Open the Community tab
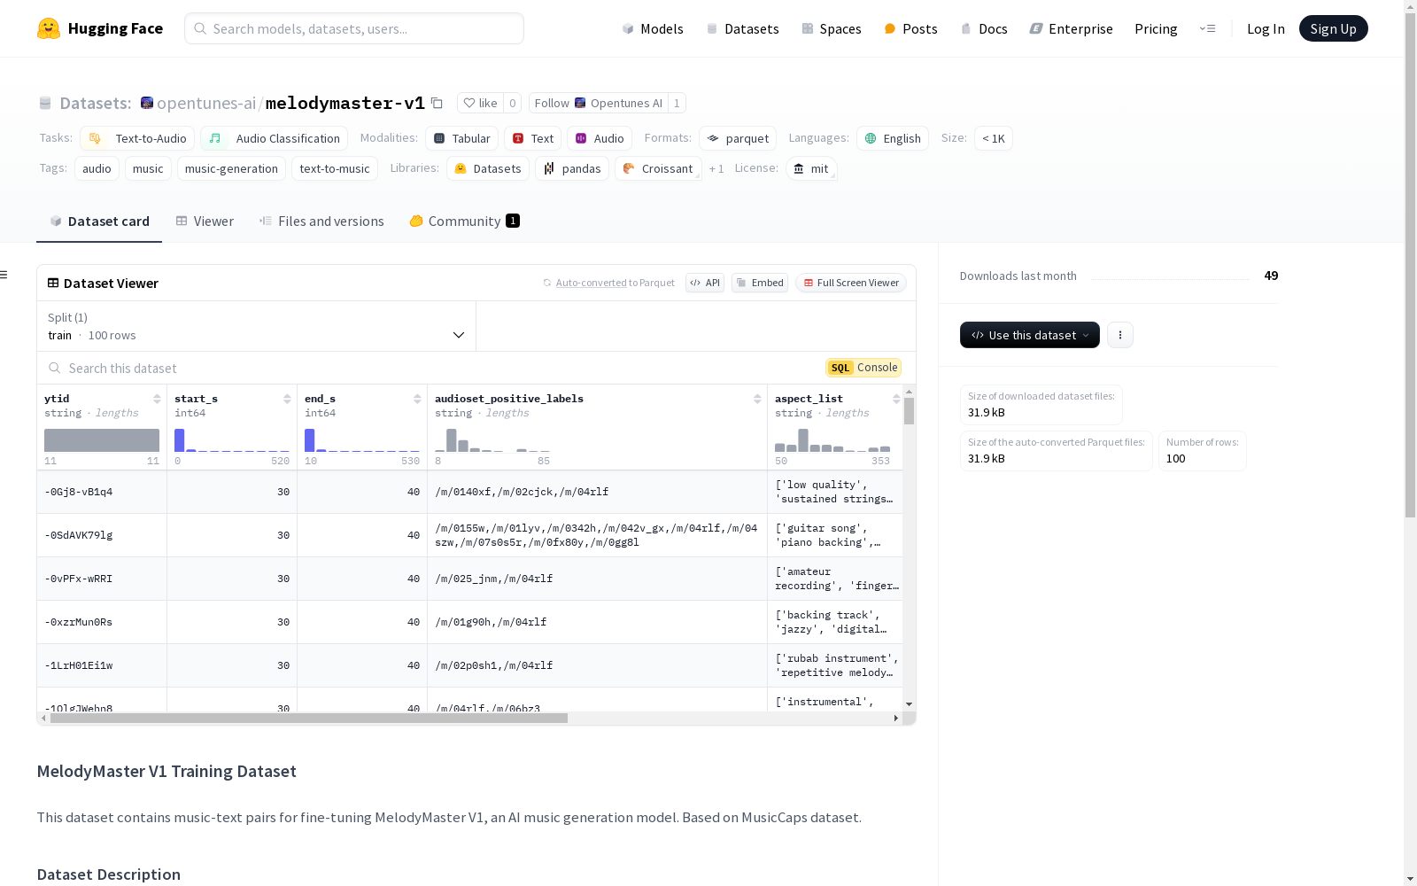 point(464,221)
